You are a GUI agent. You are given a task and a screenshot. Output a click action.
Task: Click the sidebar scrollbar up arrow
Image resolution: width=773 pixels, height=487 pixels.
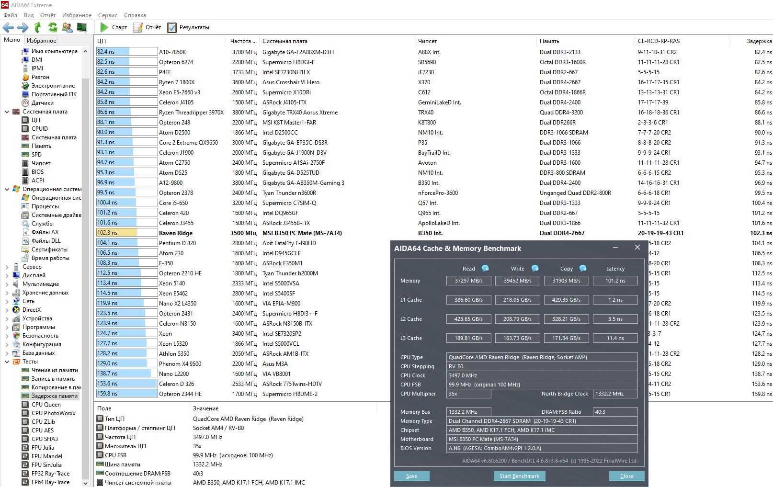click(86, 51)
